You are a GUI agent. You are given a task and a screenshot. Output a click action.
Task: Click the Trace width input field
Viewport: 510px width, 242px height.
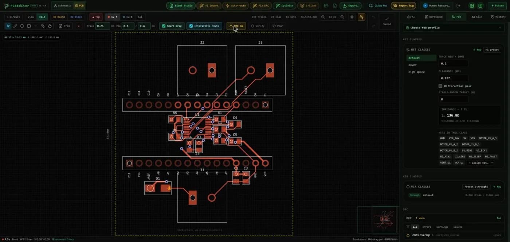point(454,63)
